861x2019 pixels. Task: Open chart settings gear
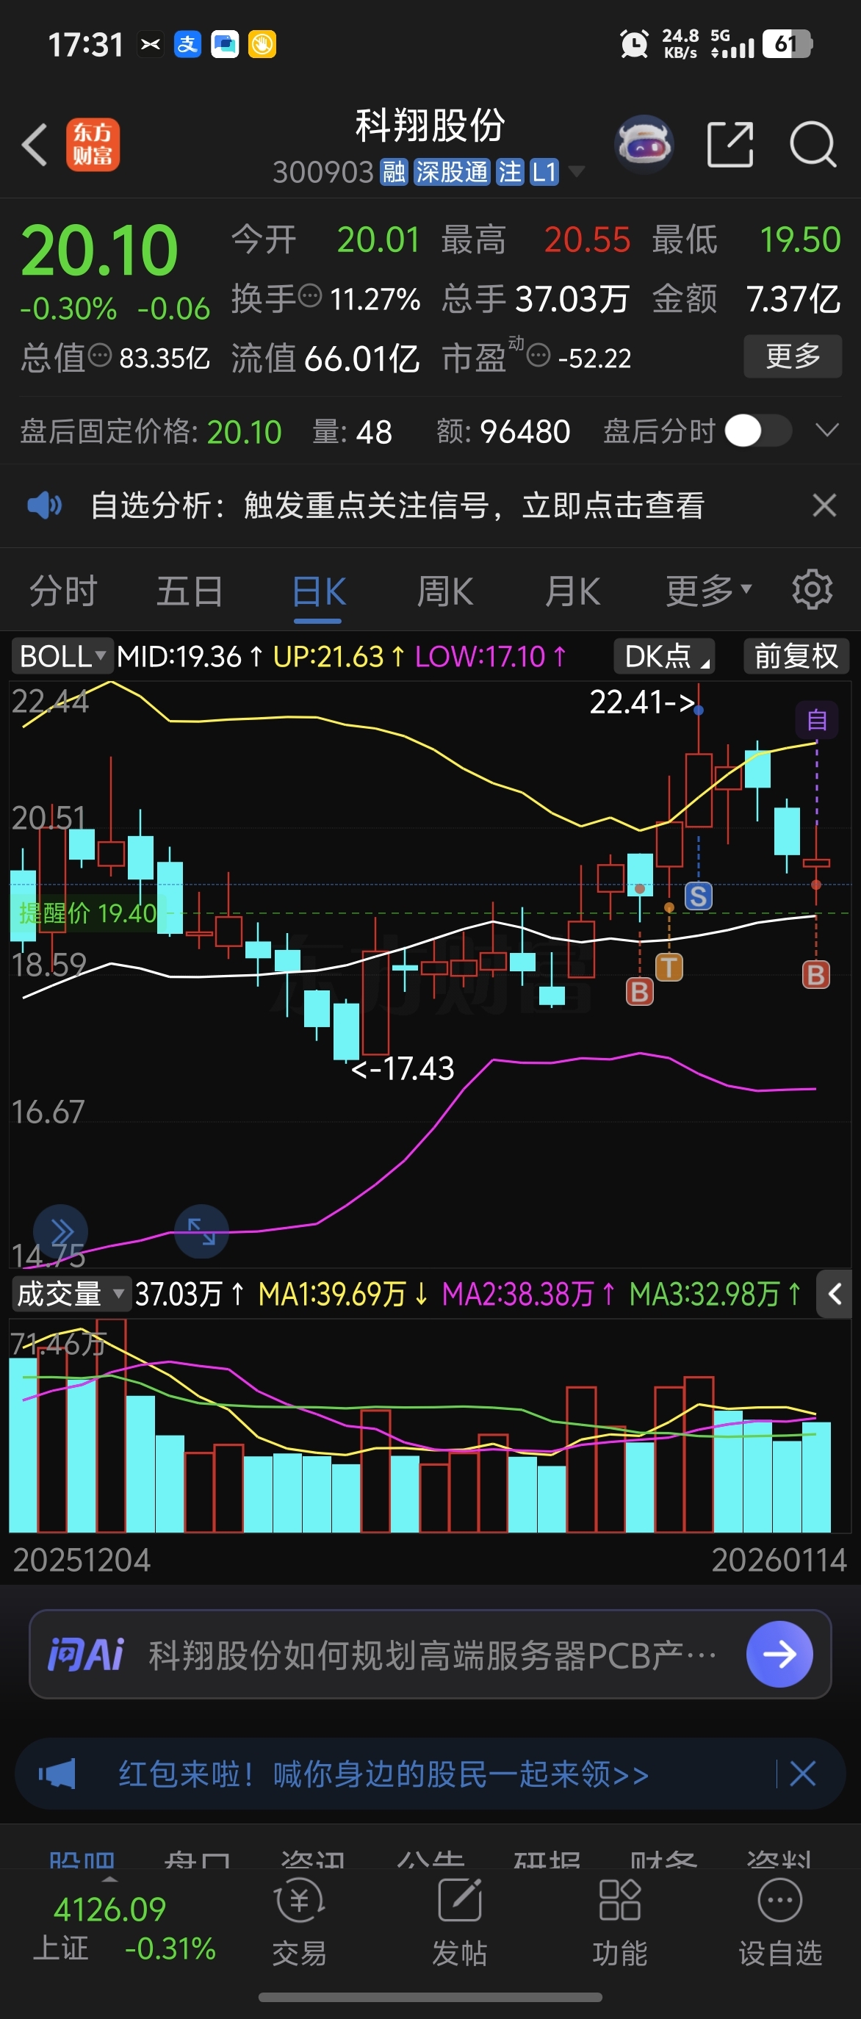(x=813, y=589)
